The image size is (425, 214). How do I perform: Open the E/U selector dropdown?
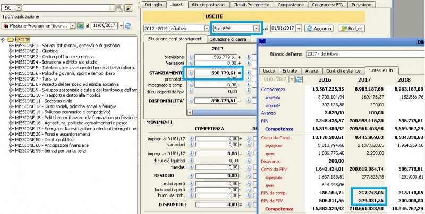(19, 7)
